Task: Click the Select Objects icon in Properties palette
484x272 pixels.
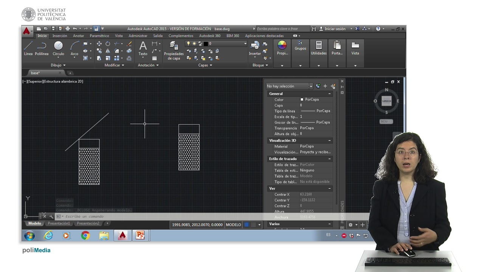Action: [325, 86]
